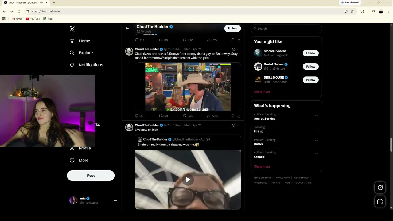Image resolution: width=393 pixels, height=221 pixels.
Task: Bookmark the top post with 157K views
Action: (233, 40)
